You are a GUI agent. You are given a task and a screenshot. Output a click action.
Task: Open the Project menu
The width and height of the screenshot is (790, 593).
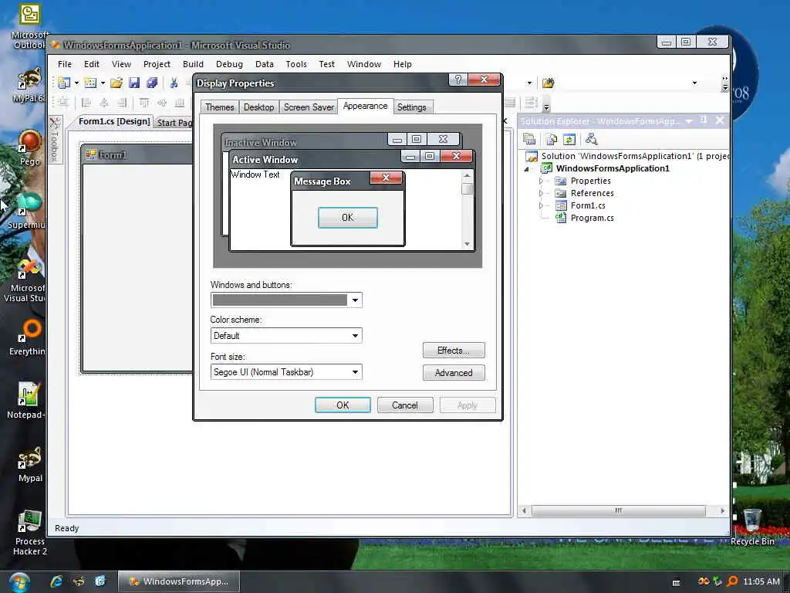click(x=157, y=64)
